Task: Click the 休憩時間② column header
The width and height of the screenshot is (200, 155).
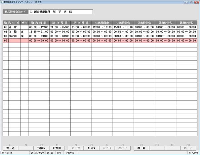Action: pyautogui.click(x=123, y=23)
